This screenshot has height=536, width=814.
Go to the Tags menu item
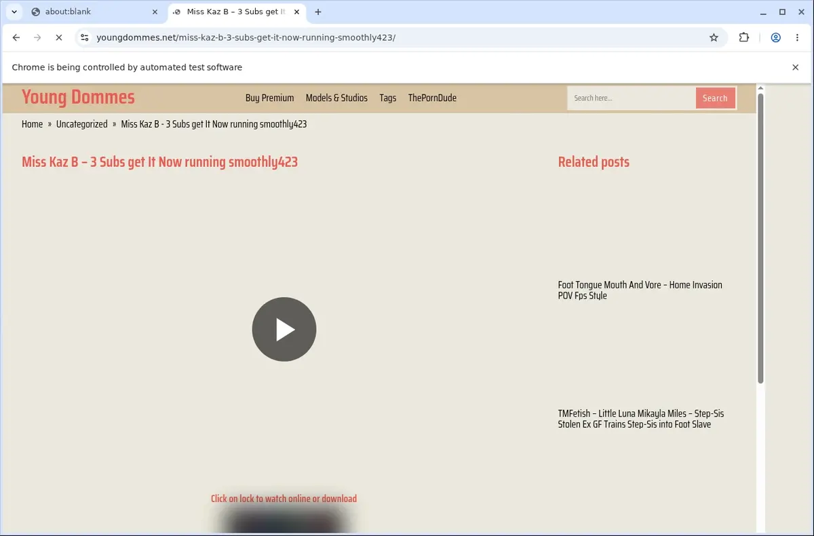pyautogui.click(x=388, y=98)
